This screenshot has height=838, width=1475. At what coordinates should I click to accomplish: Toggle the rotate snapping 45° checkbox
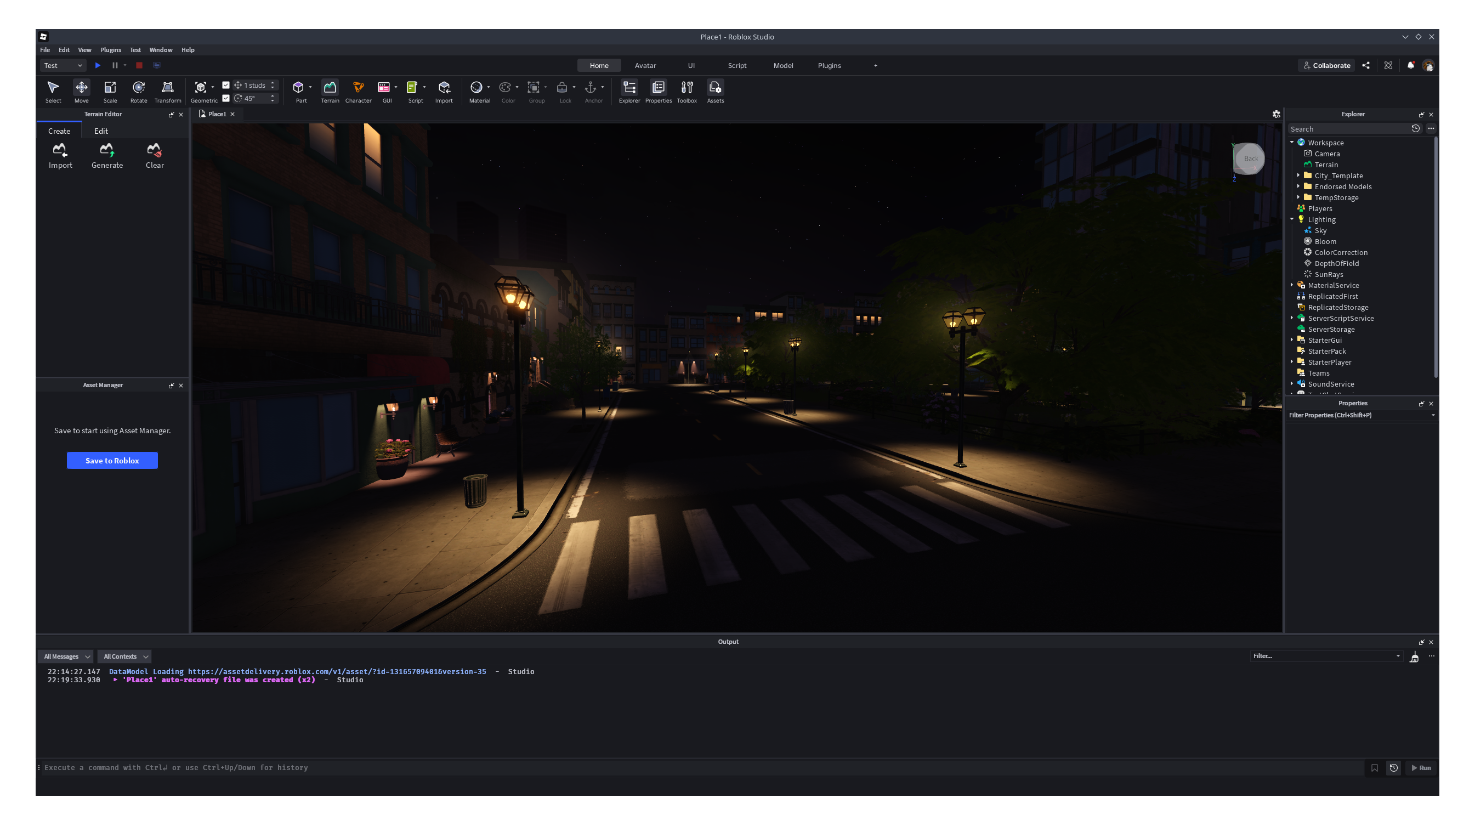point(226,98)
